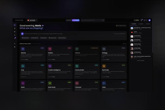Click the Aisthetic OS logo
This screenshot has width=165, height=110.
19,20
